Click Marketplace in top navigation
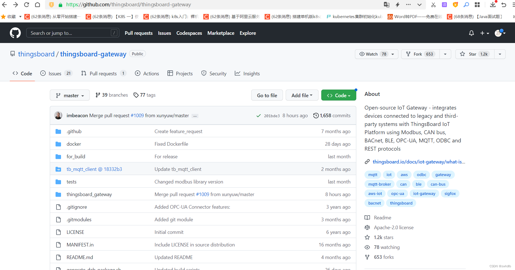515x270 pixels. [221, 33]
